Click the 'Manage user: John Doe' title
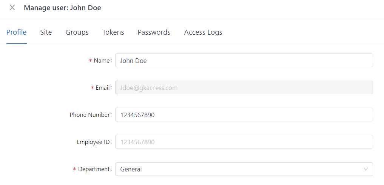Viewport: 384px width, 185px height. pyautogui.click(x=62, y=8)
